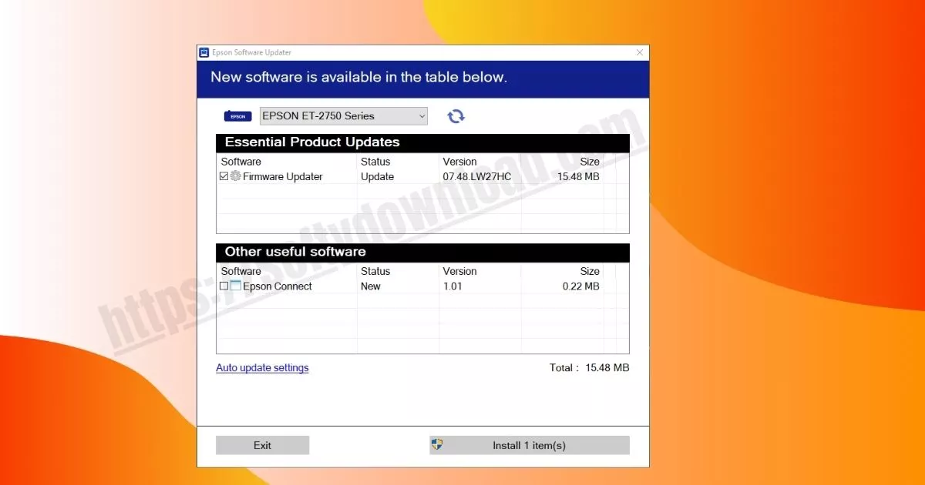This screenshot has width=925, height=485.
Task: Click the shield icon on Install button
Action: pos(437,444)
